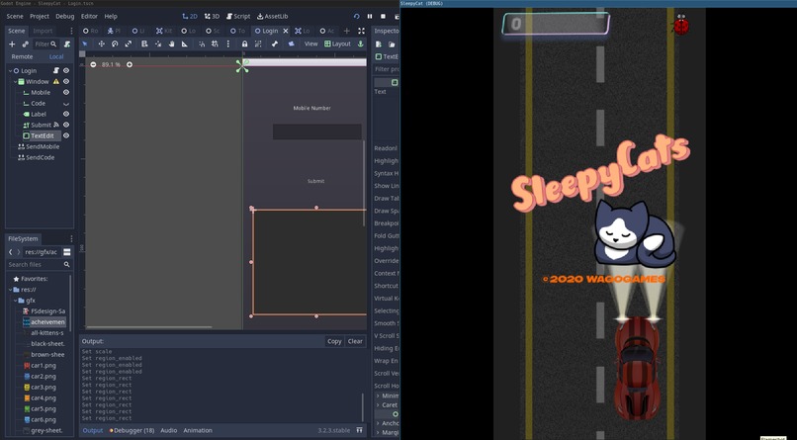Viewport: 797px width, 440px height.
Task: Open the skeleton bone options icon
Action: (x=275, y=44)
